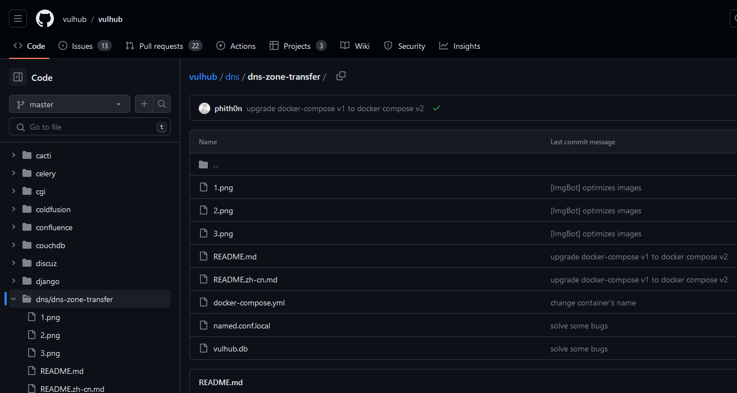737x393 pixels.
Task: Open the Security tab
Action: pos(404,46)
